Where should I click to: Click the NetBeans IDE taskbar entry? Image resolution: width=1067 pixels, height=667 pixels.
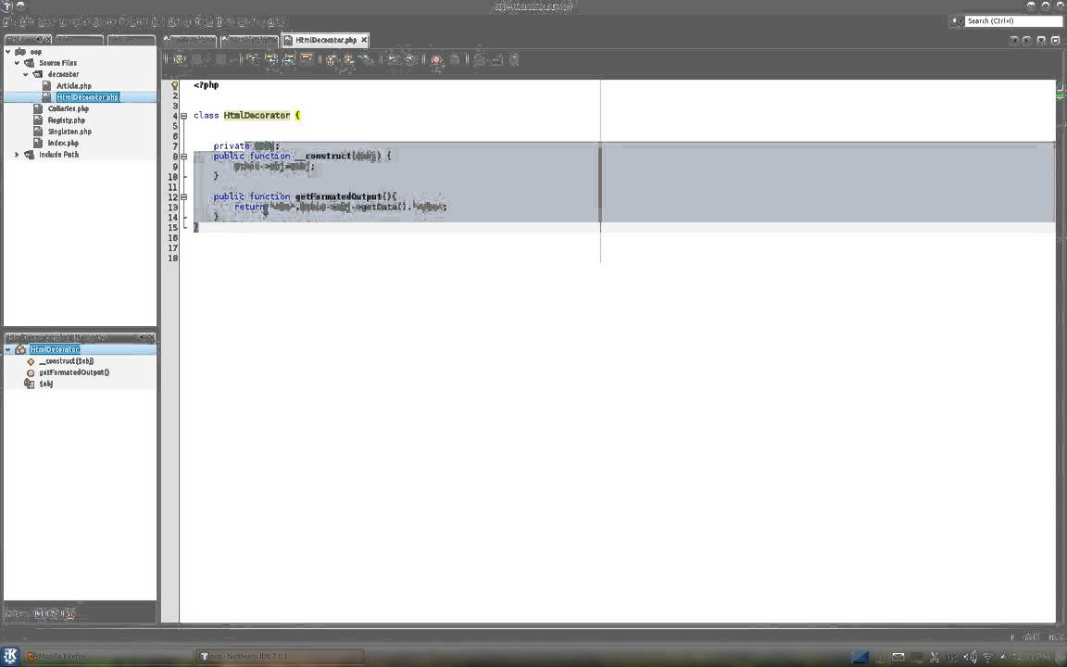[280, 657]
